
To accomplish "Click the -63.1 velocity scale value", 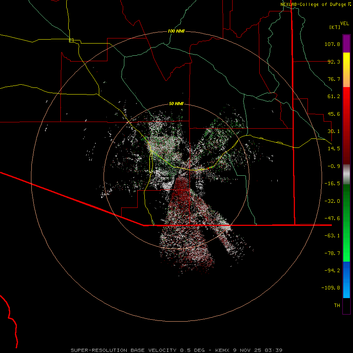I will tap(332, 236).
